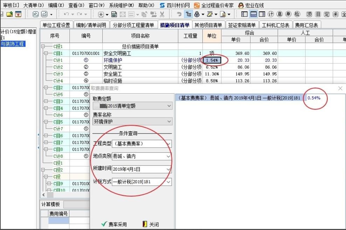Open the 全过程造价专家 link
346x230 pixels.
(214, 5)
